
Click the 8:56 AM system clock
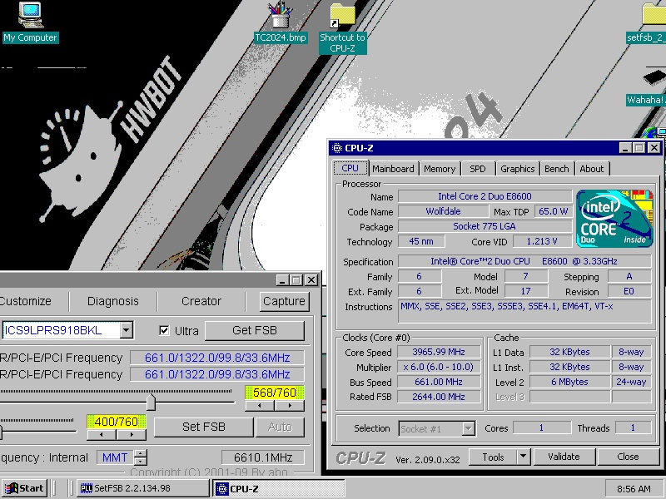(x=634, y=489)
